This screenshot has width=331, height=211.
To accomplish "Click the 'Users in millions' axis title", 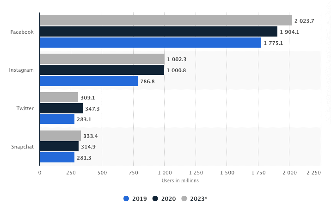I will point(180,180).
